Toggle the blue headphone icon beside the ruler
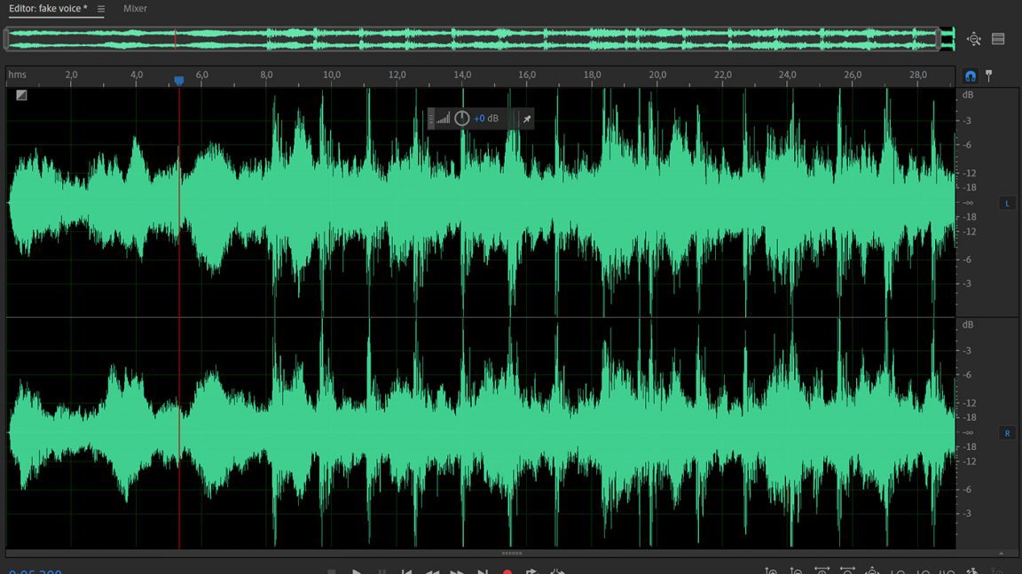This screenshot has height=574, width=1022. (x=971, y=76)
